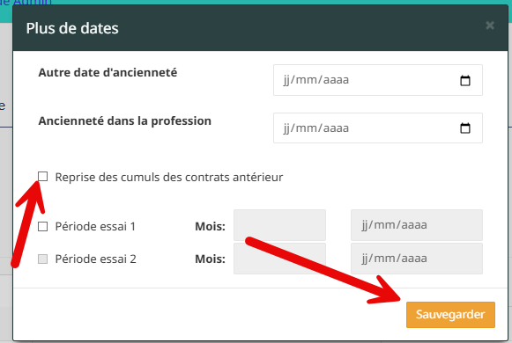Focus the Ancienneté dans la profession date field

378,128
